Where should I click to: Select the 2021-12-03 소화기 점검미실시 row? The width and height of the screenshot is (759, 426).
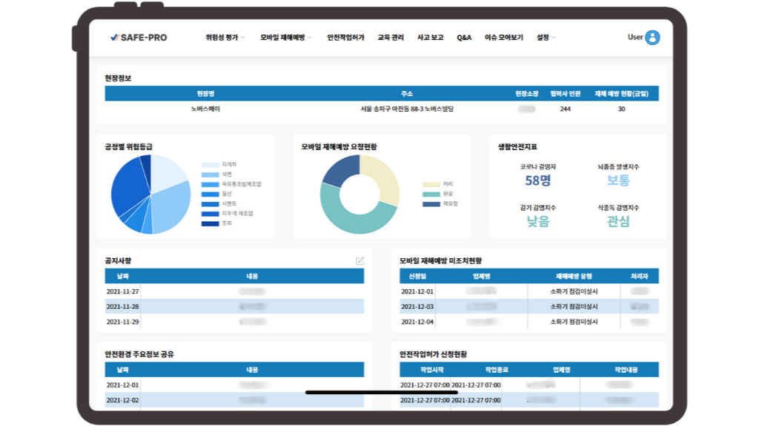(x=528, y=307)
